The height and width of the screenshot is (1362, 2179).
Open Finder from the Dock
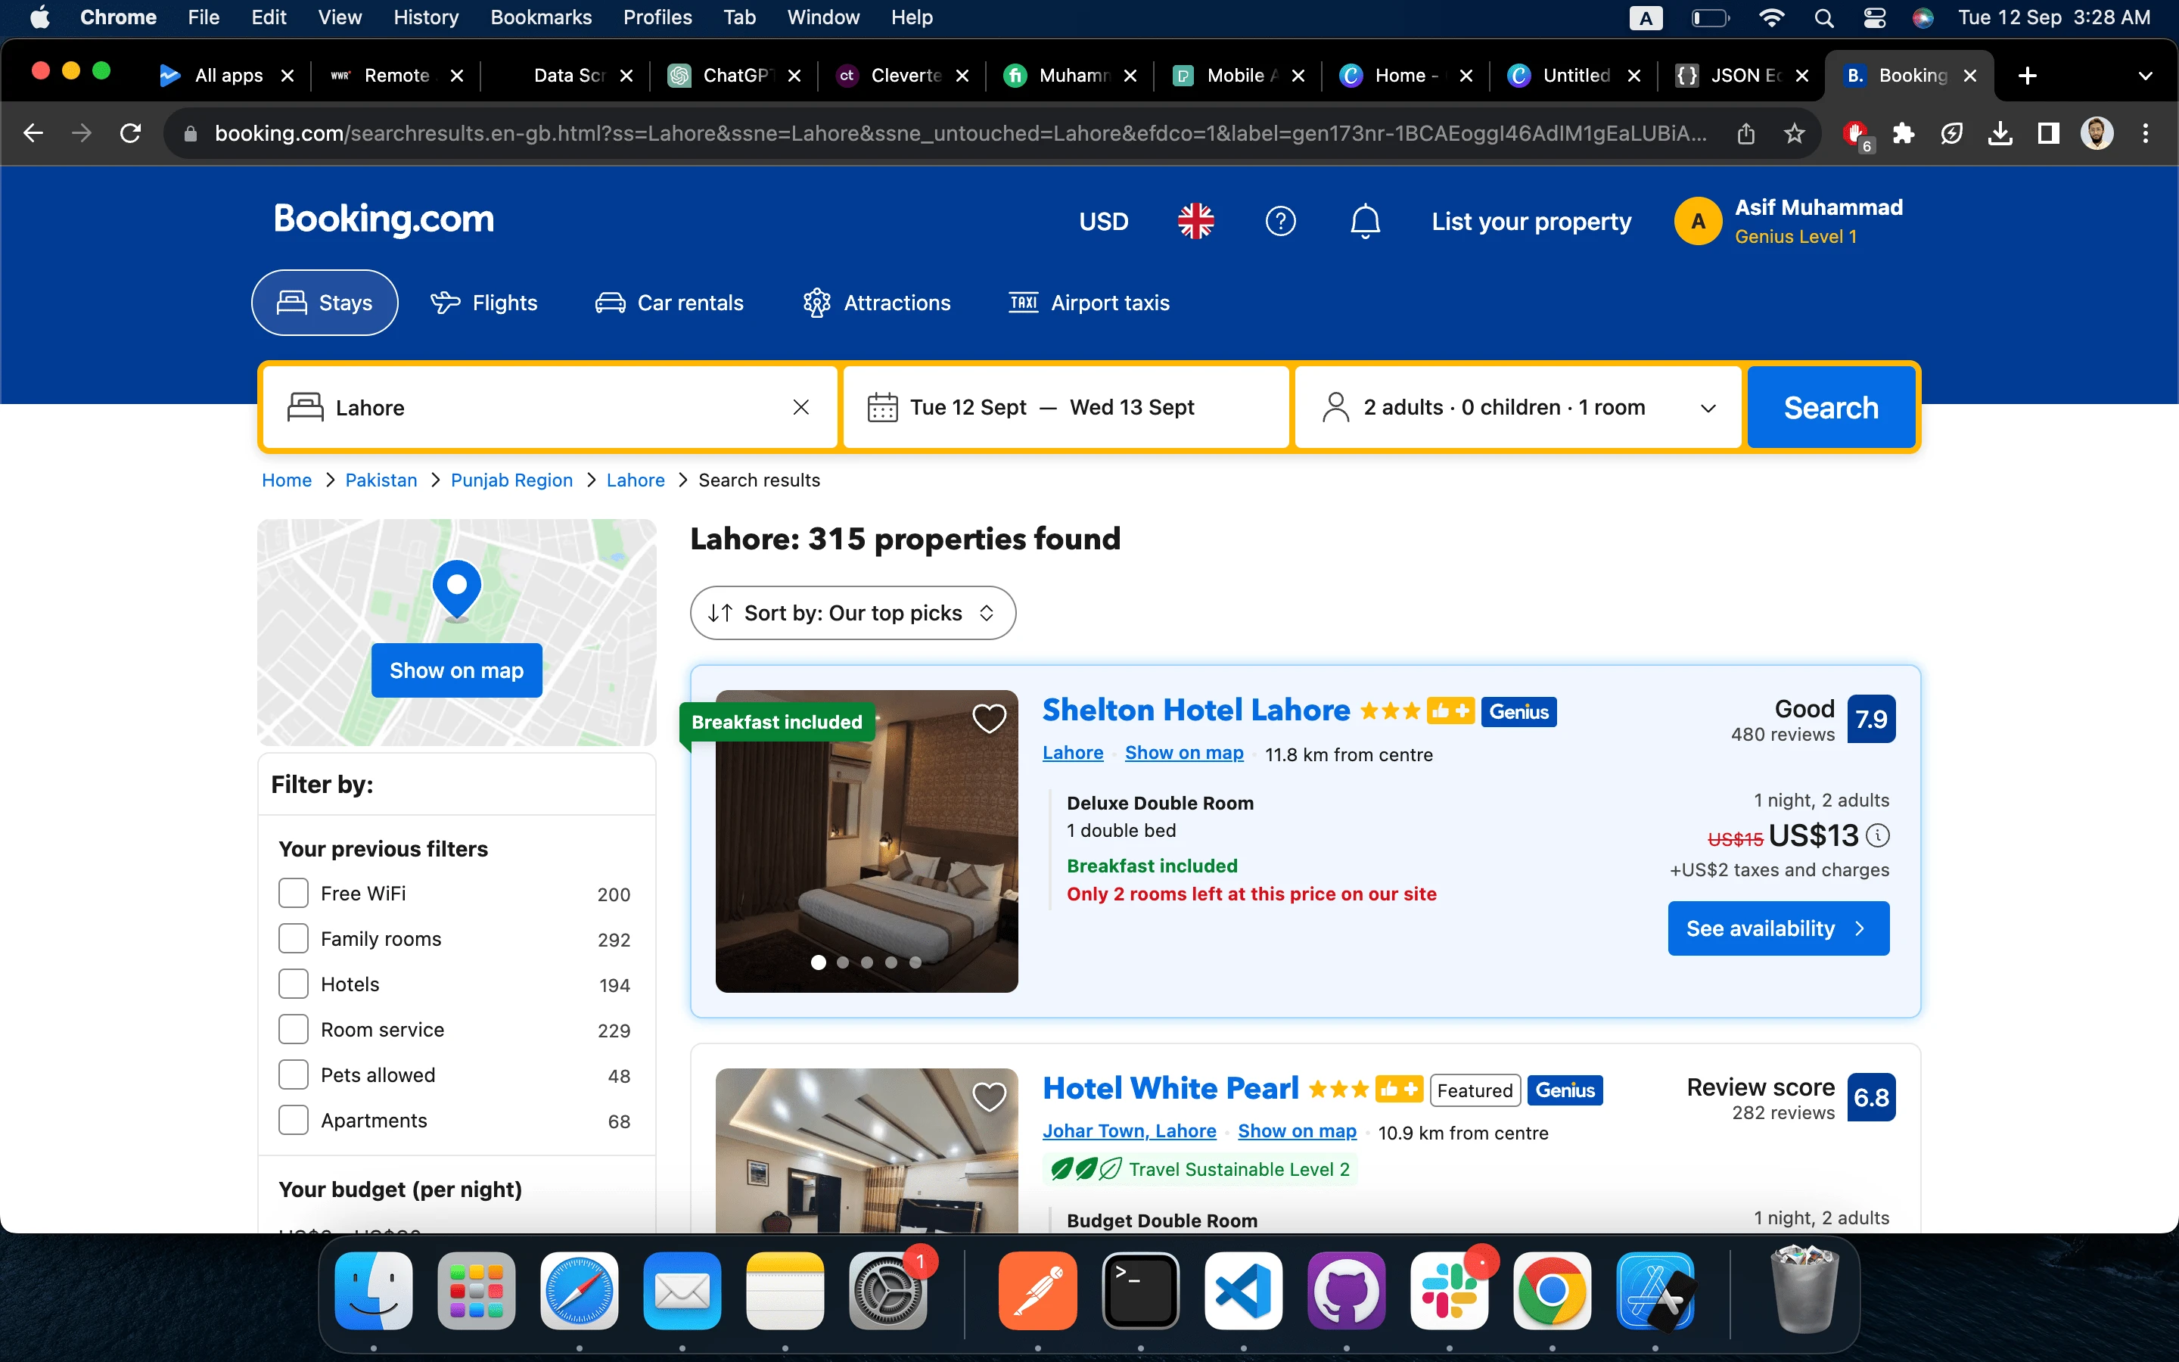click(x=374, y=1290)
